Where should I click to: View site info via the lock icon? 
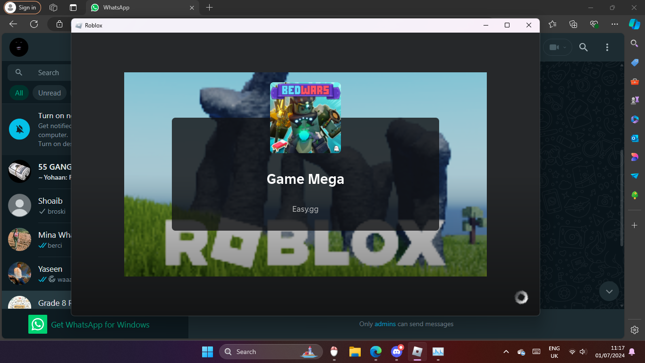59,24
